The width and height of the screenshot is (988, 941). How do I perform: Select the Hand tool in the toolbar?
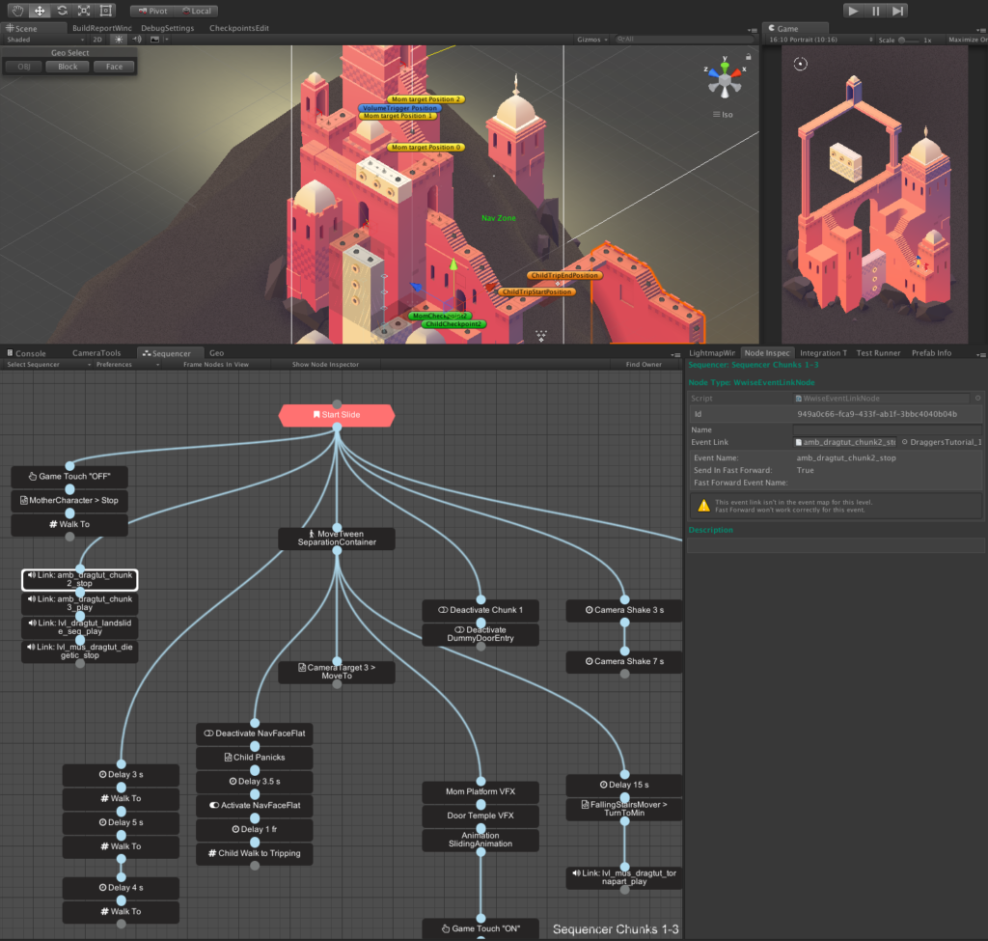pos(16,11)
